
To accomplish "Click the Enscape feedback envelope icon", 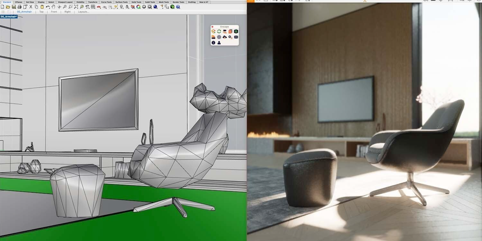I will tap(236, 37).
